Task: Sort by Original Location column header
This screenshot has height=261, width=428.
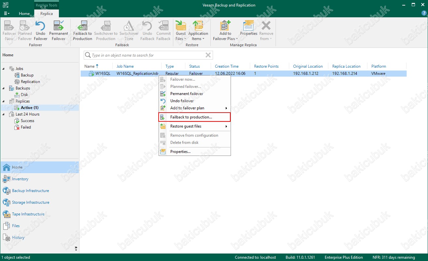Action: (x=308, y=66)
